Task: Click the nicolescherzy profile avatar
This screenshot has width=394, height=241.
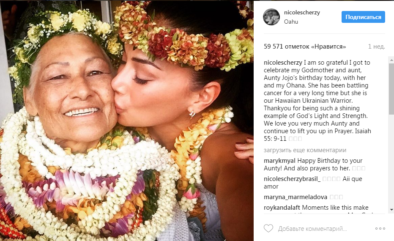Action: click(271, 17)
